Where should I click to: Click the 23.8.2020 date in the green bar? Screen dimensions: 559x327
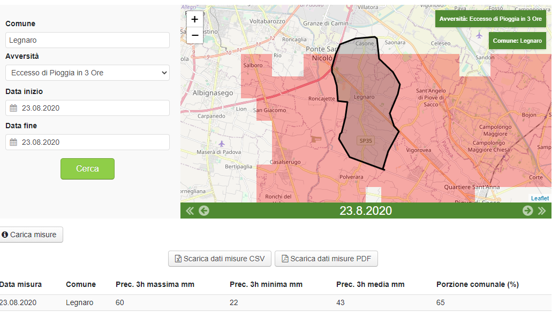366,211
